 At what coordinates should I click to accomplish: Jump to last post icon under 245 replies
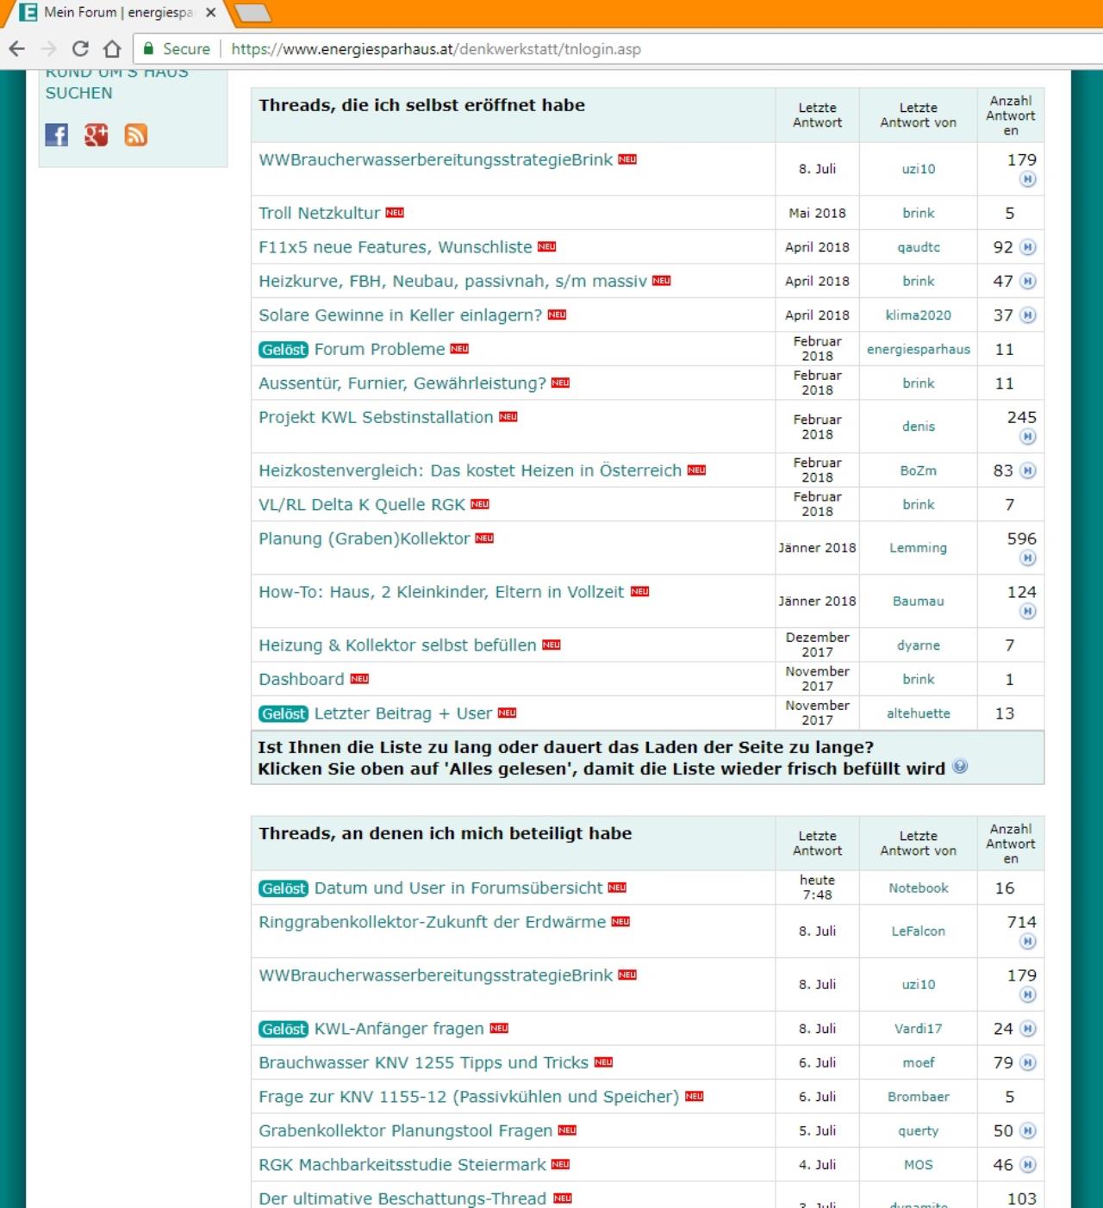pyautogui.click(x=1028, y=437)
